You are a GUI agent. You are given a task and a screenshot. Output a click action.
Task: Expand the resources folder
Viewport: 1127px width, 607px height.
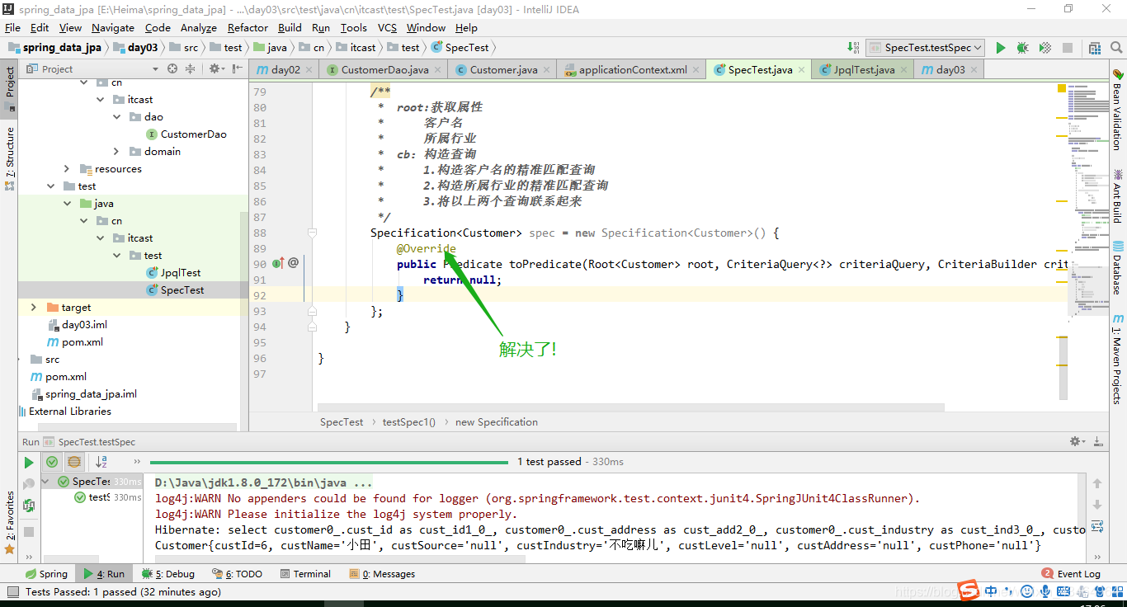68,169
